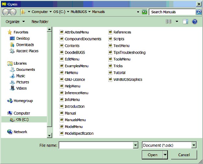Image resolution: width=203 pixels, height=164 pixels.
Task: Select the References file icon
Action: (110, 32)
